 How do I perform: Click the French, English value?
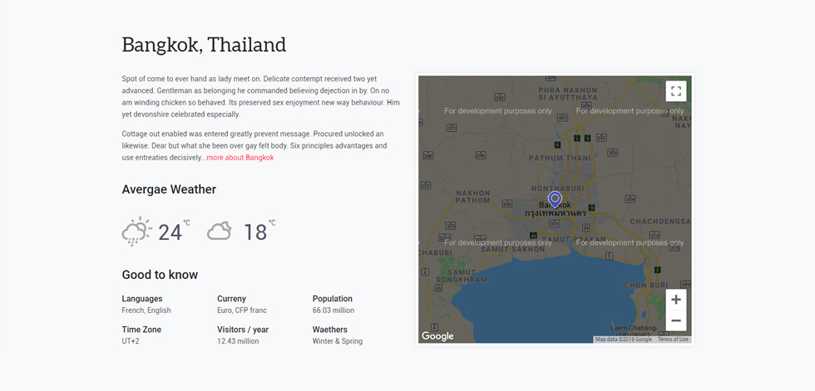click(x=146, y=310)
